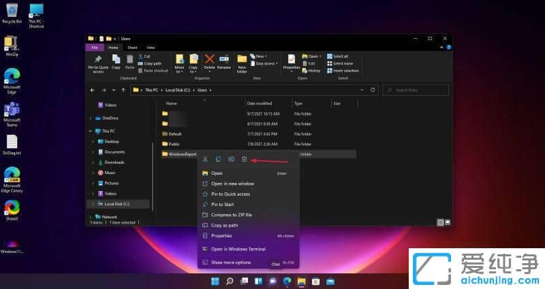This screenshot has width=545, height=289.
Task: Click This PC in address bar
Action: pos(151,90)
